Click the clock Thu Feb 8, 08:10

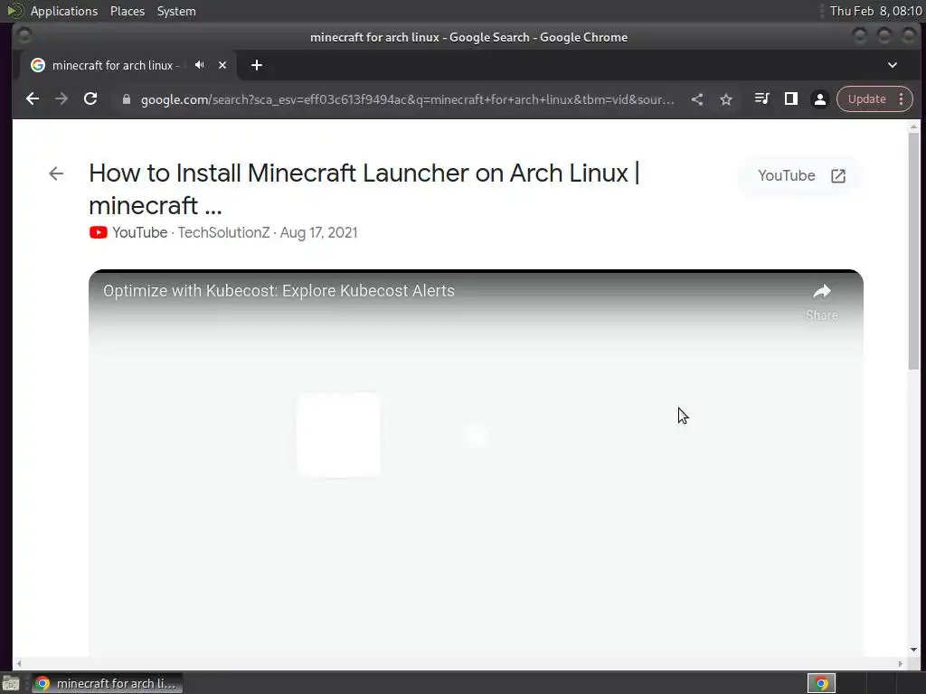coord(875,11)
